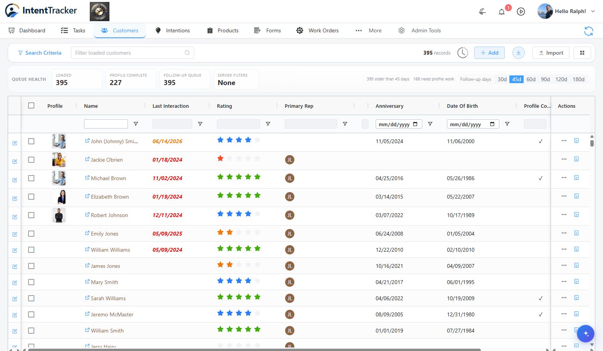Click the horizontal table scrollbar
603x351 pixels.
254,349
